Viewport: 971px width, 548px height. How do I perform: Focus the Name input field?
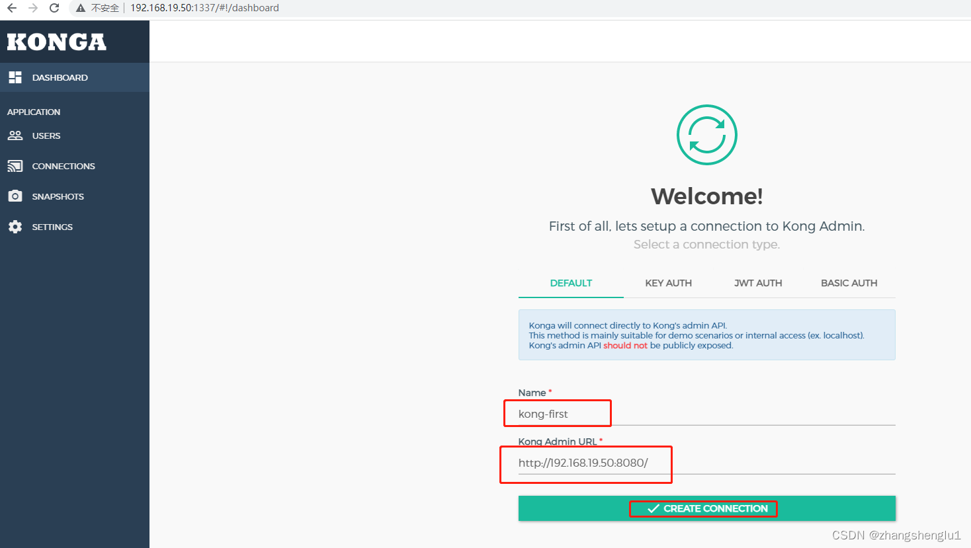(x=707, y=414)
